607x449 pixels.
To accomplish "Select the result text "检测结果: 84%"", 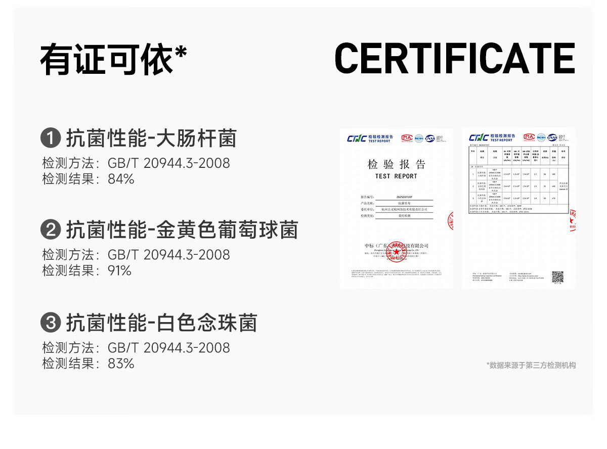I will pos(88,179).
